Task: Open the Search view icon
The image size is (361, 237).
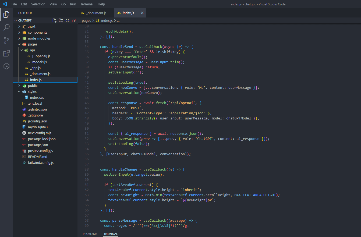Action: (x=6, y=27)
